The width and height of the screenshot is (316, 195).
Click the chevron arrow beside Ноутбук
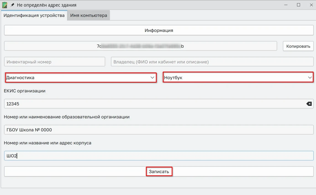click(310, 78)
